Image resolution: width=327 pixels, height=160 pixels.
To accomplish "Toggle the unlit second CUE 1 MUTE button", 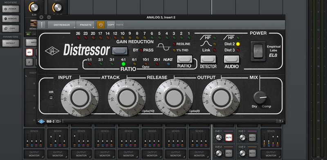I will [252, 138].
